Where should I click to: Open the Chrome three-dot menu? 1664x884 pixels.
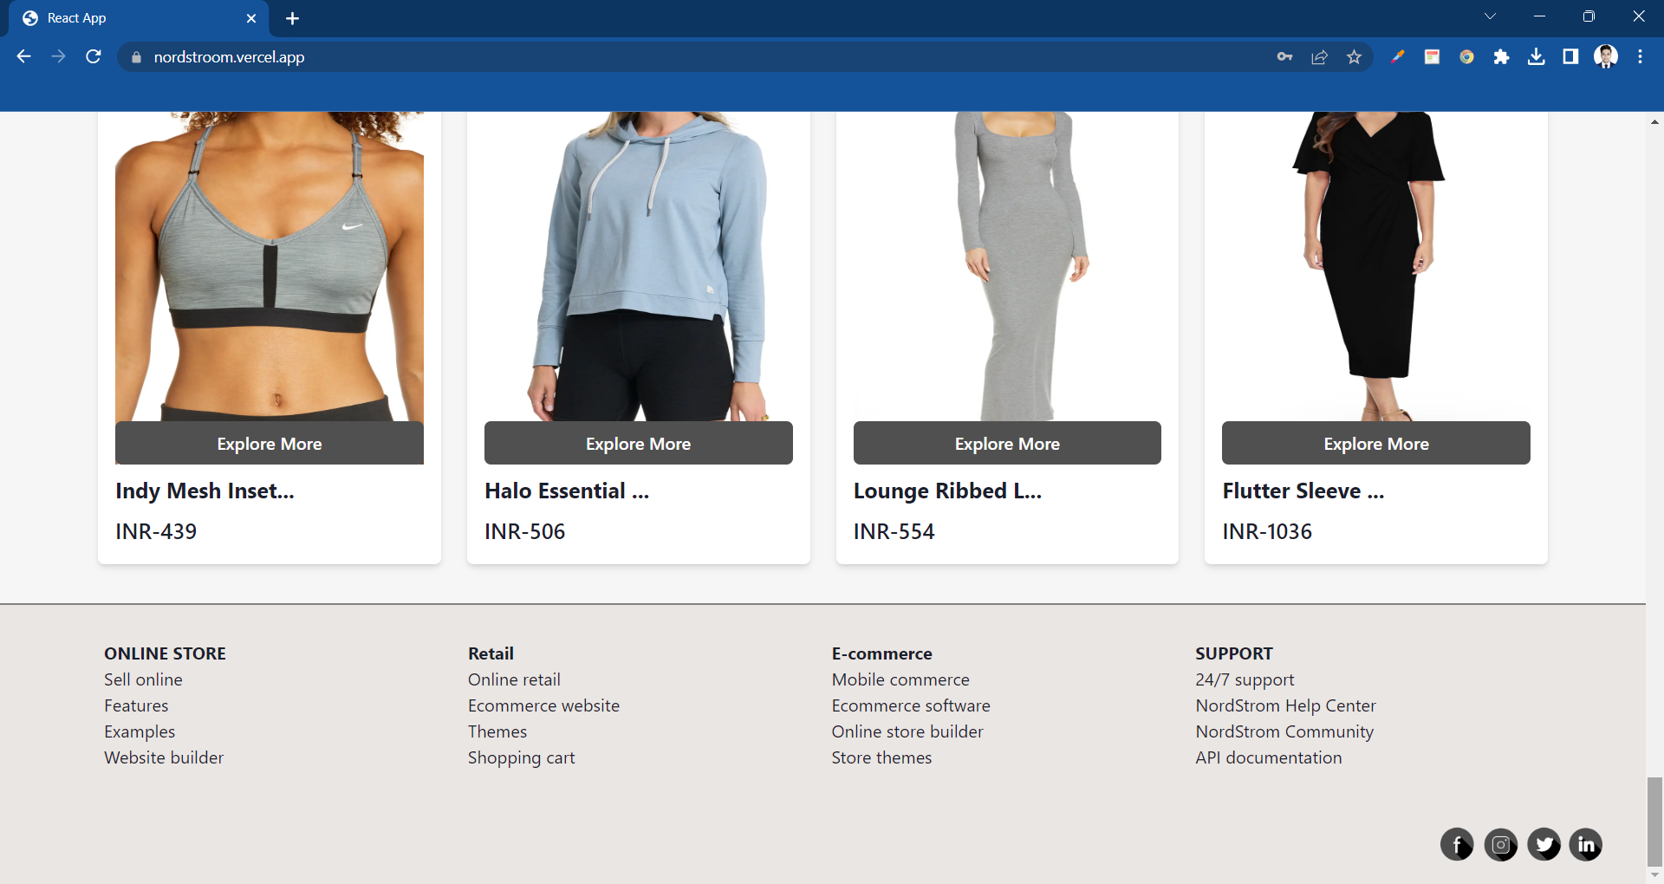coord(1640,57)
